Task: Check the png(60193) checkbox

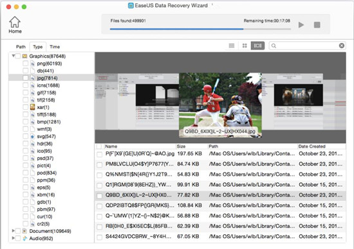Action: (x=26, y=64)
